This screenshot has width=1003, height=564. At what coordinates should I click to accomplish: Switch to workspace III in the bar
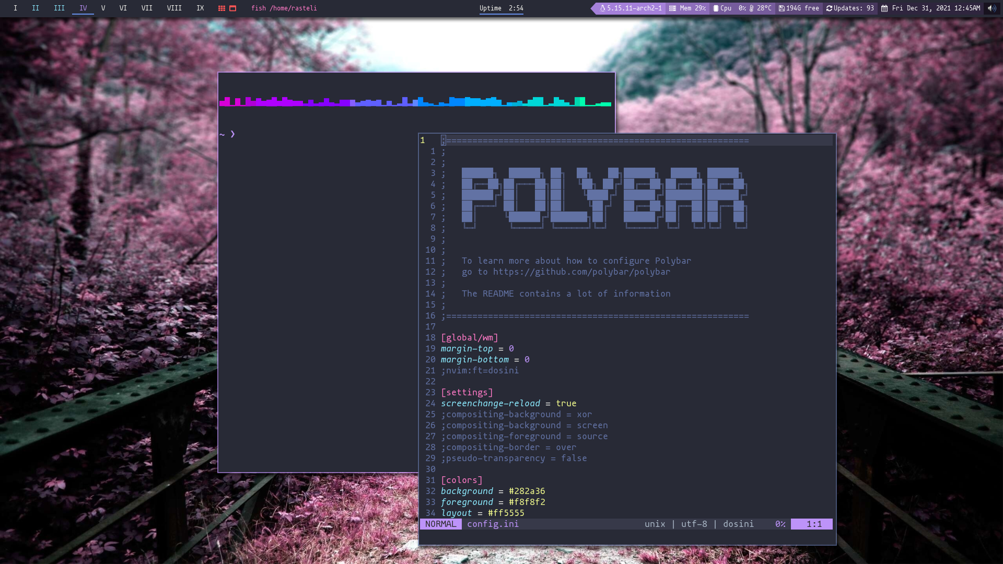(60, 8)
